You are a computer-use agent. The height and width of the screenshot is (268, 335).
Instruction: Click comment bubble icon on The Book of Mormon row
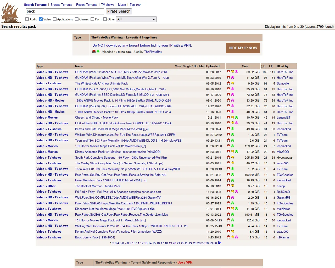click(232, 186)
